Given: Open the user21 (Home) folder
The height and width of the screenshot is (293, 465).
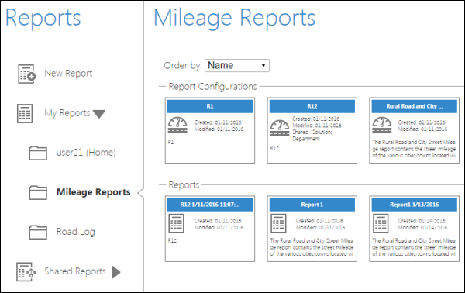Looking at the screenshot, I should click(x=86, y=153).
